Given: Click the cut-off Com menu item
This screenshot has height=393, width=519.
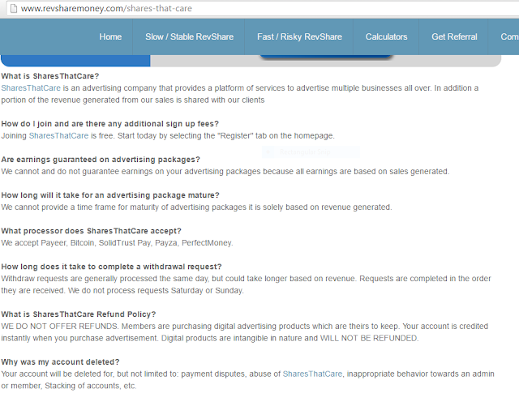Looking at the screenshot, I should tap(509, 36).
